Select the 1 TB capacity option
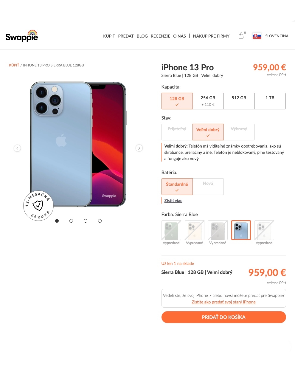Viewport: 295px width, 369px height. tap(270, 101)
